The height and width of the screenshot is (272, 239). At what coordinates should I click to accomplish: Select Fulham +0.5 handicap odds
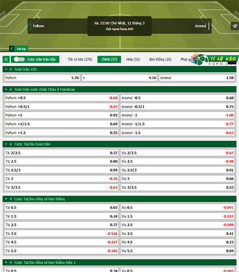(x=62, y=98)
